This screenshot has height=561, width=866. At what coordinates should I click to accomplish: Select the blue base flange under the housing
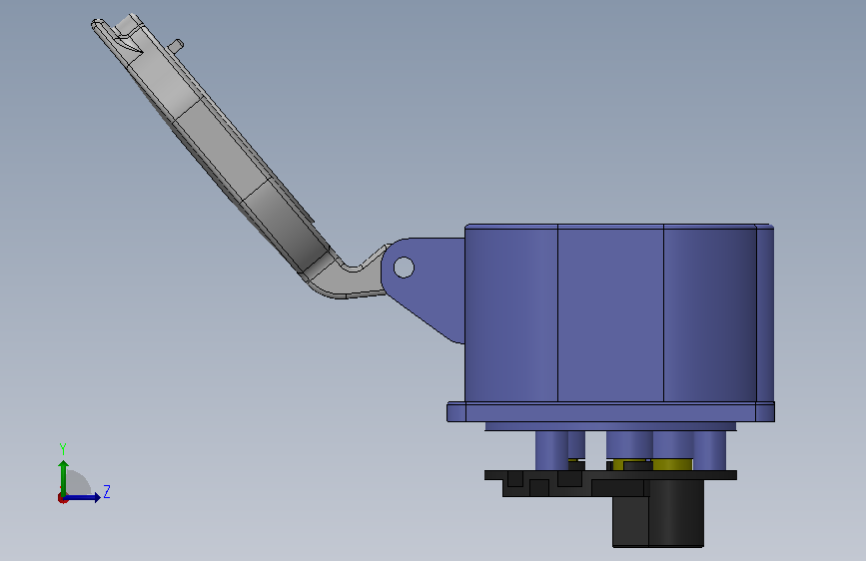(610, 412)
